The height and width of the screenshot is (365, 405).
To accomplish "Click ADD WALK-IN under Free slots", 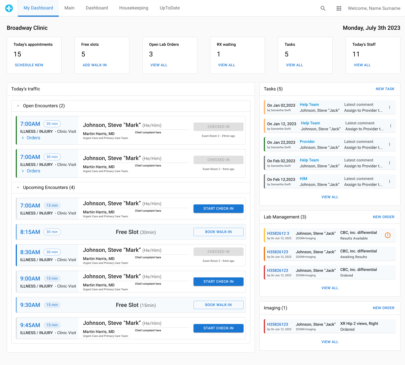I will tap(94, 65).
